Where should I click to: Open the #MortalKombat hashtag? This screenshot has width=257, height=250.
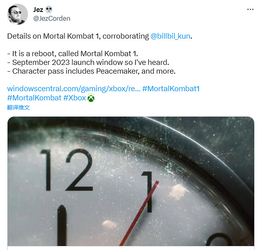coord(34,98)
